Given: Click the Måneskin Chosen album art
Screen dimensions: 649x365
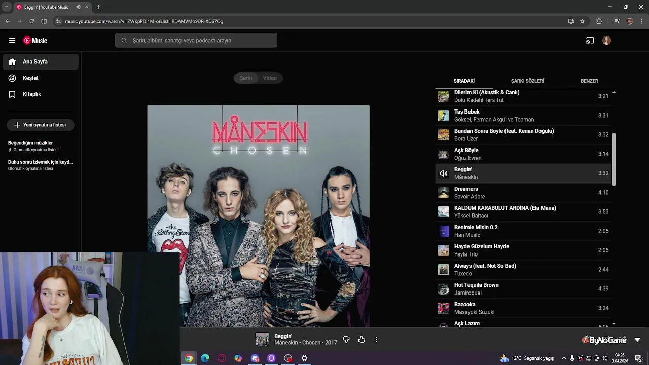Looking at the screenshot, I should pyautogui.click(x=258, y=216).
